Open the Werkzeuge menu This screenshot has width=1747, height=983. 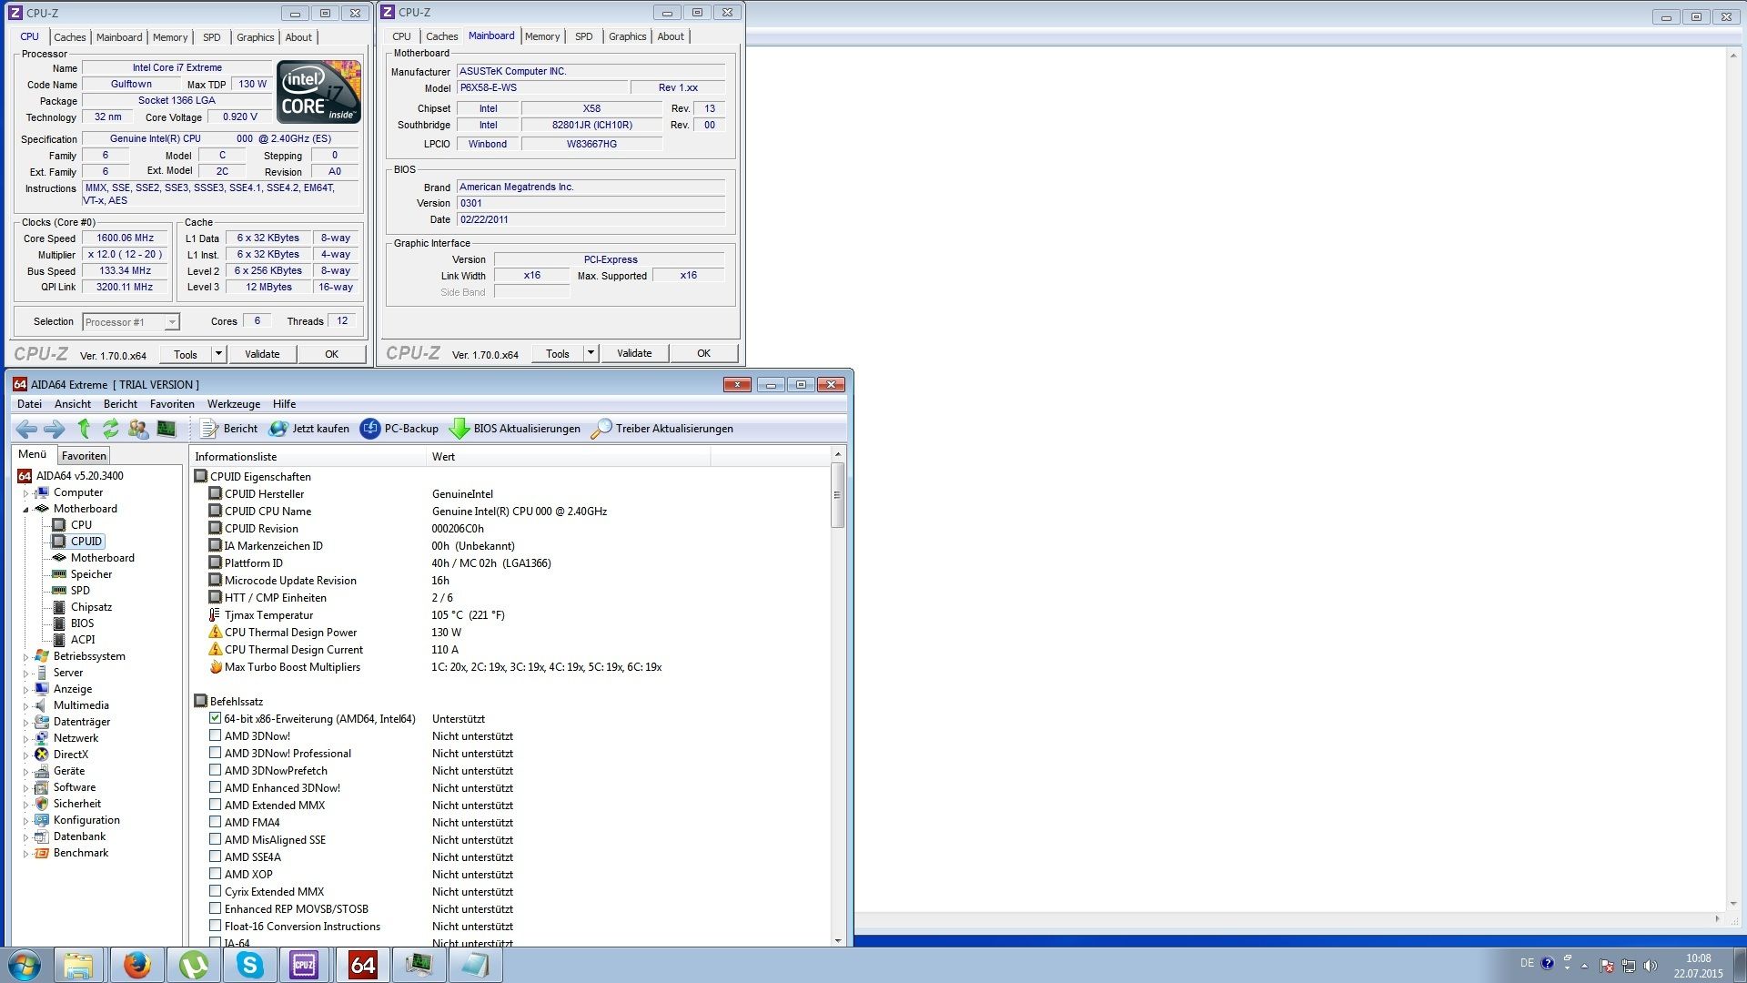tap(234, 404)
